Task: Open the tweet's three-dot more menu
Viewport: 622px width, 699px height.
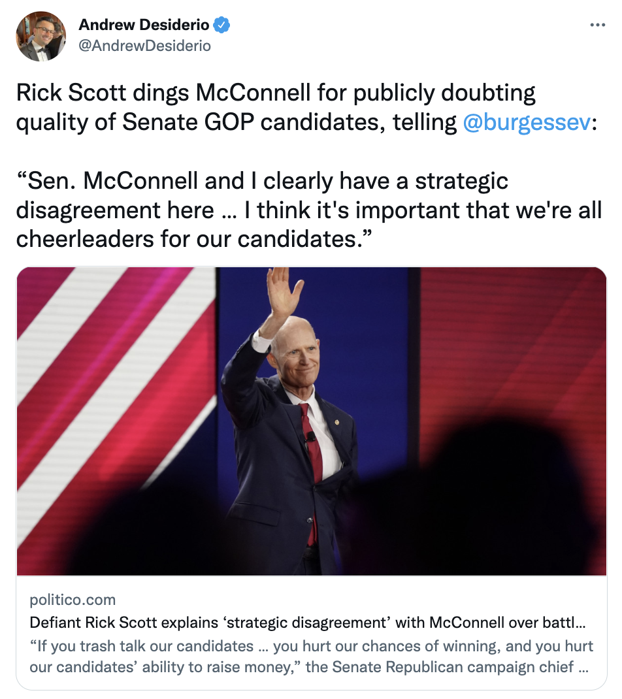Action: click(597, 25)
